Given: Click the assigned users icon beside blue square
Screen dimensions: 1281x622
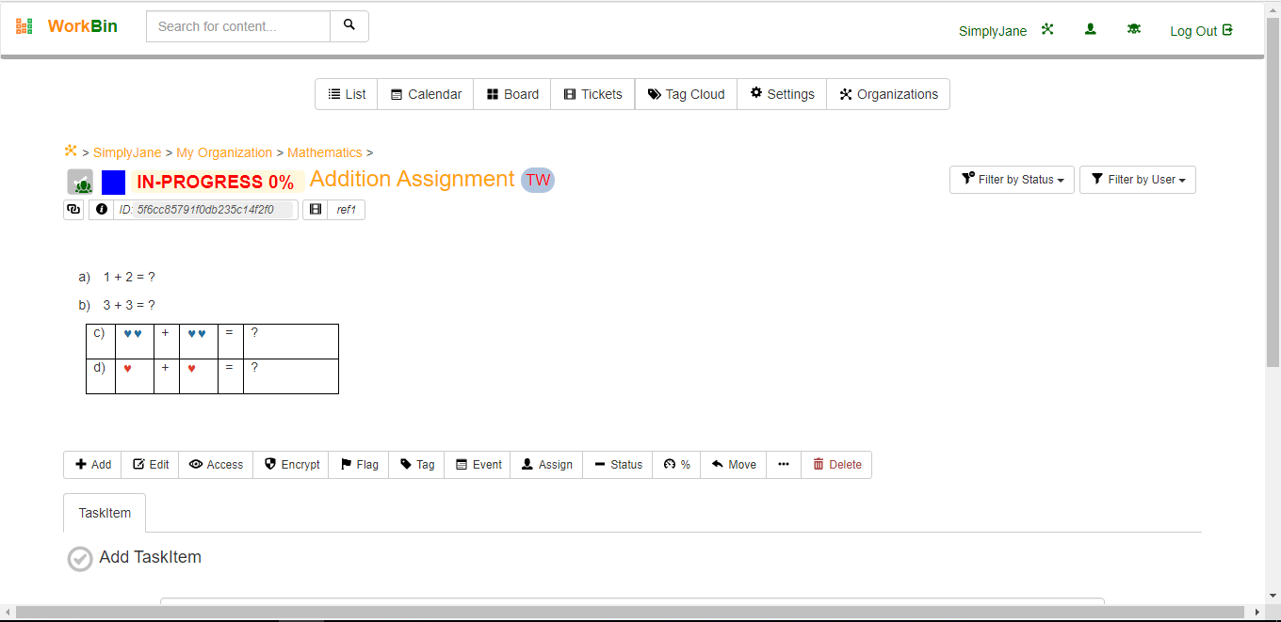Looking at the screenshot, I should coord(80,182).
